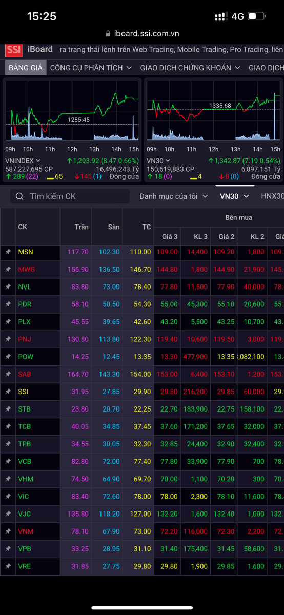Toggle the pin icon beside SSI row

[x=8, y=392]
